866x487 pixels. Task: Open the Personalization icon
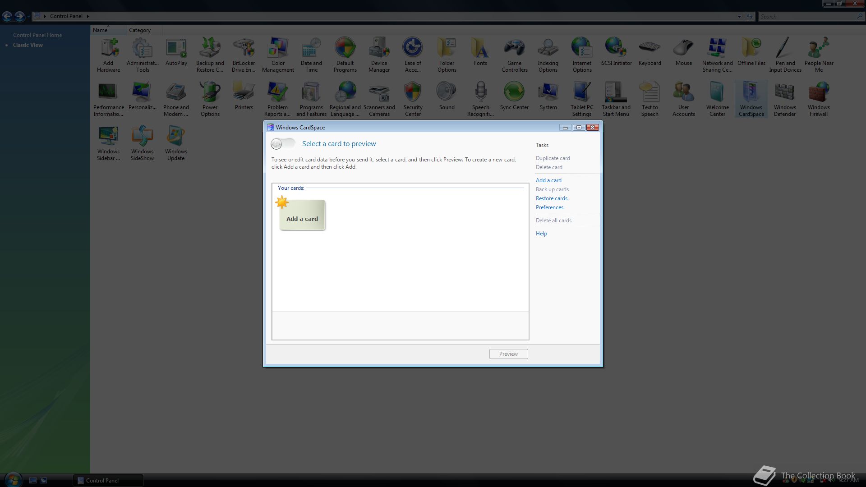[x=143, y=96]
